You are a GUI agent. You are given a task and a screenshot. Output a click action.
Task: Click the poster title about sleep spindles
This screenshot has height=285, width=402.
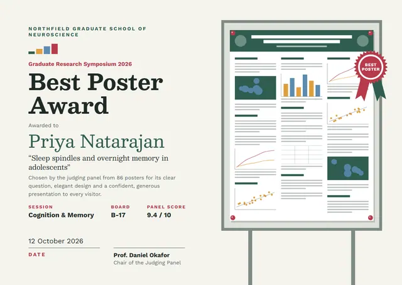click(99, 162)
